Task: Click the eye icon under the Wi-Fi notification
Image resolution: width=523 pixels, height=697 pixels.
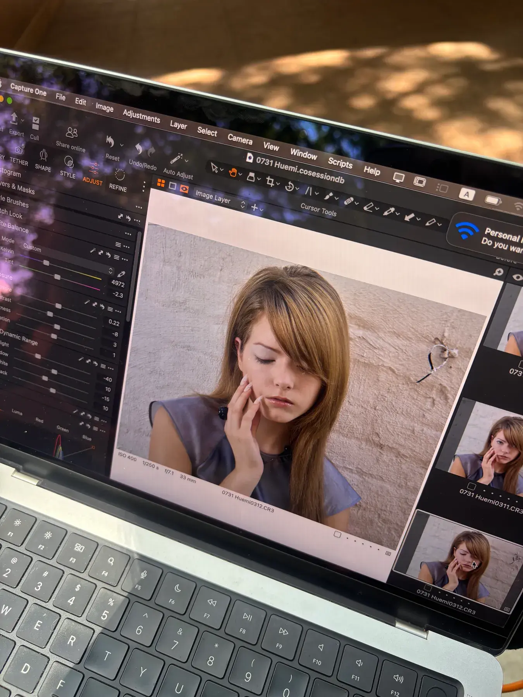Action: [517, 277]
